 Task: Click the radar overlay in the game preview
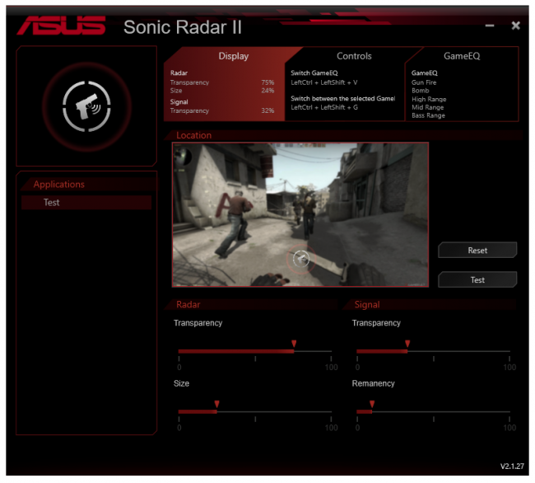click(301, 259)
